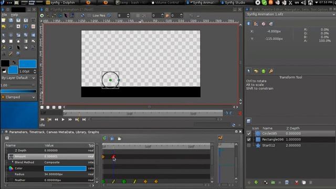Create new document from toolbox icon
Screen dimensions: 336x189
[4, 20]
